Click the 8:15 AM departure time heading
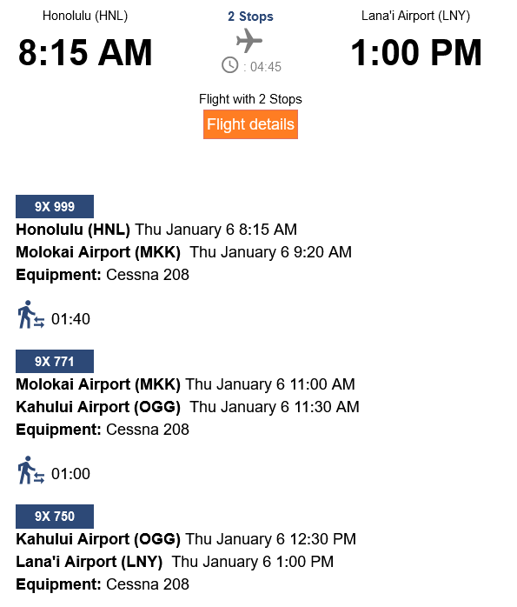This screenshot has width=517, height=607. pos(85,53)
